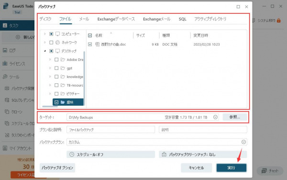Select the all-files checkbox in header
287x180 pixels.
(90, 35)
